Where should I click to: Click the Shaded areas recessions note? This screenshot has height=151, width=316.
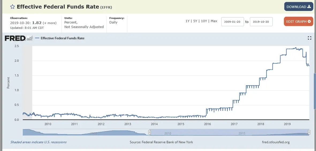pos(38,142)
